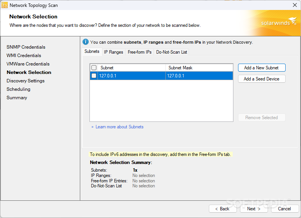The width and height of the screenshot is (301, 218).
Task: Click No selection beside IP Ranges
Action: [144, 175]
